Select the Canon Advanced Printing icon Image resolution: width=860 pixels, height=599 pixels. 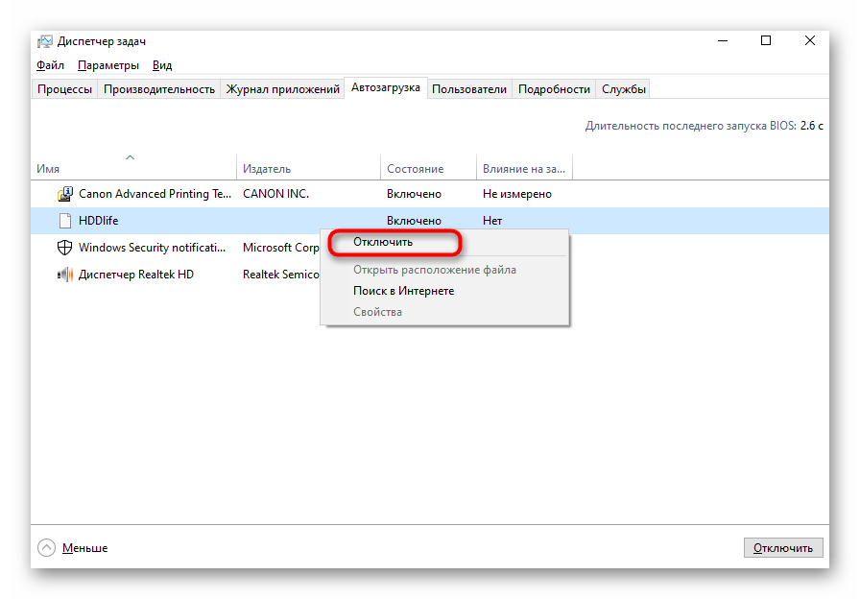[x=65, y=194]
